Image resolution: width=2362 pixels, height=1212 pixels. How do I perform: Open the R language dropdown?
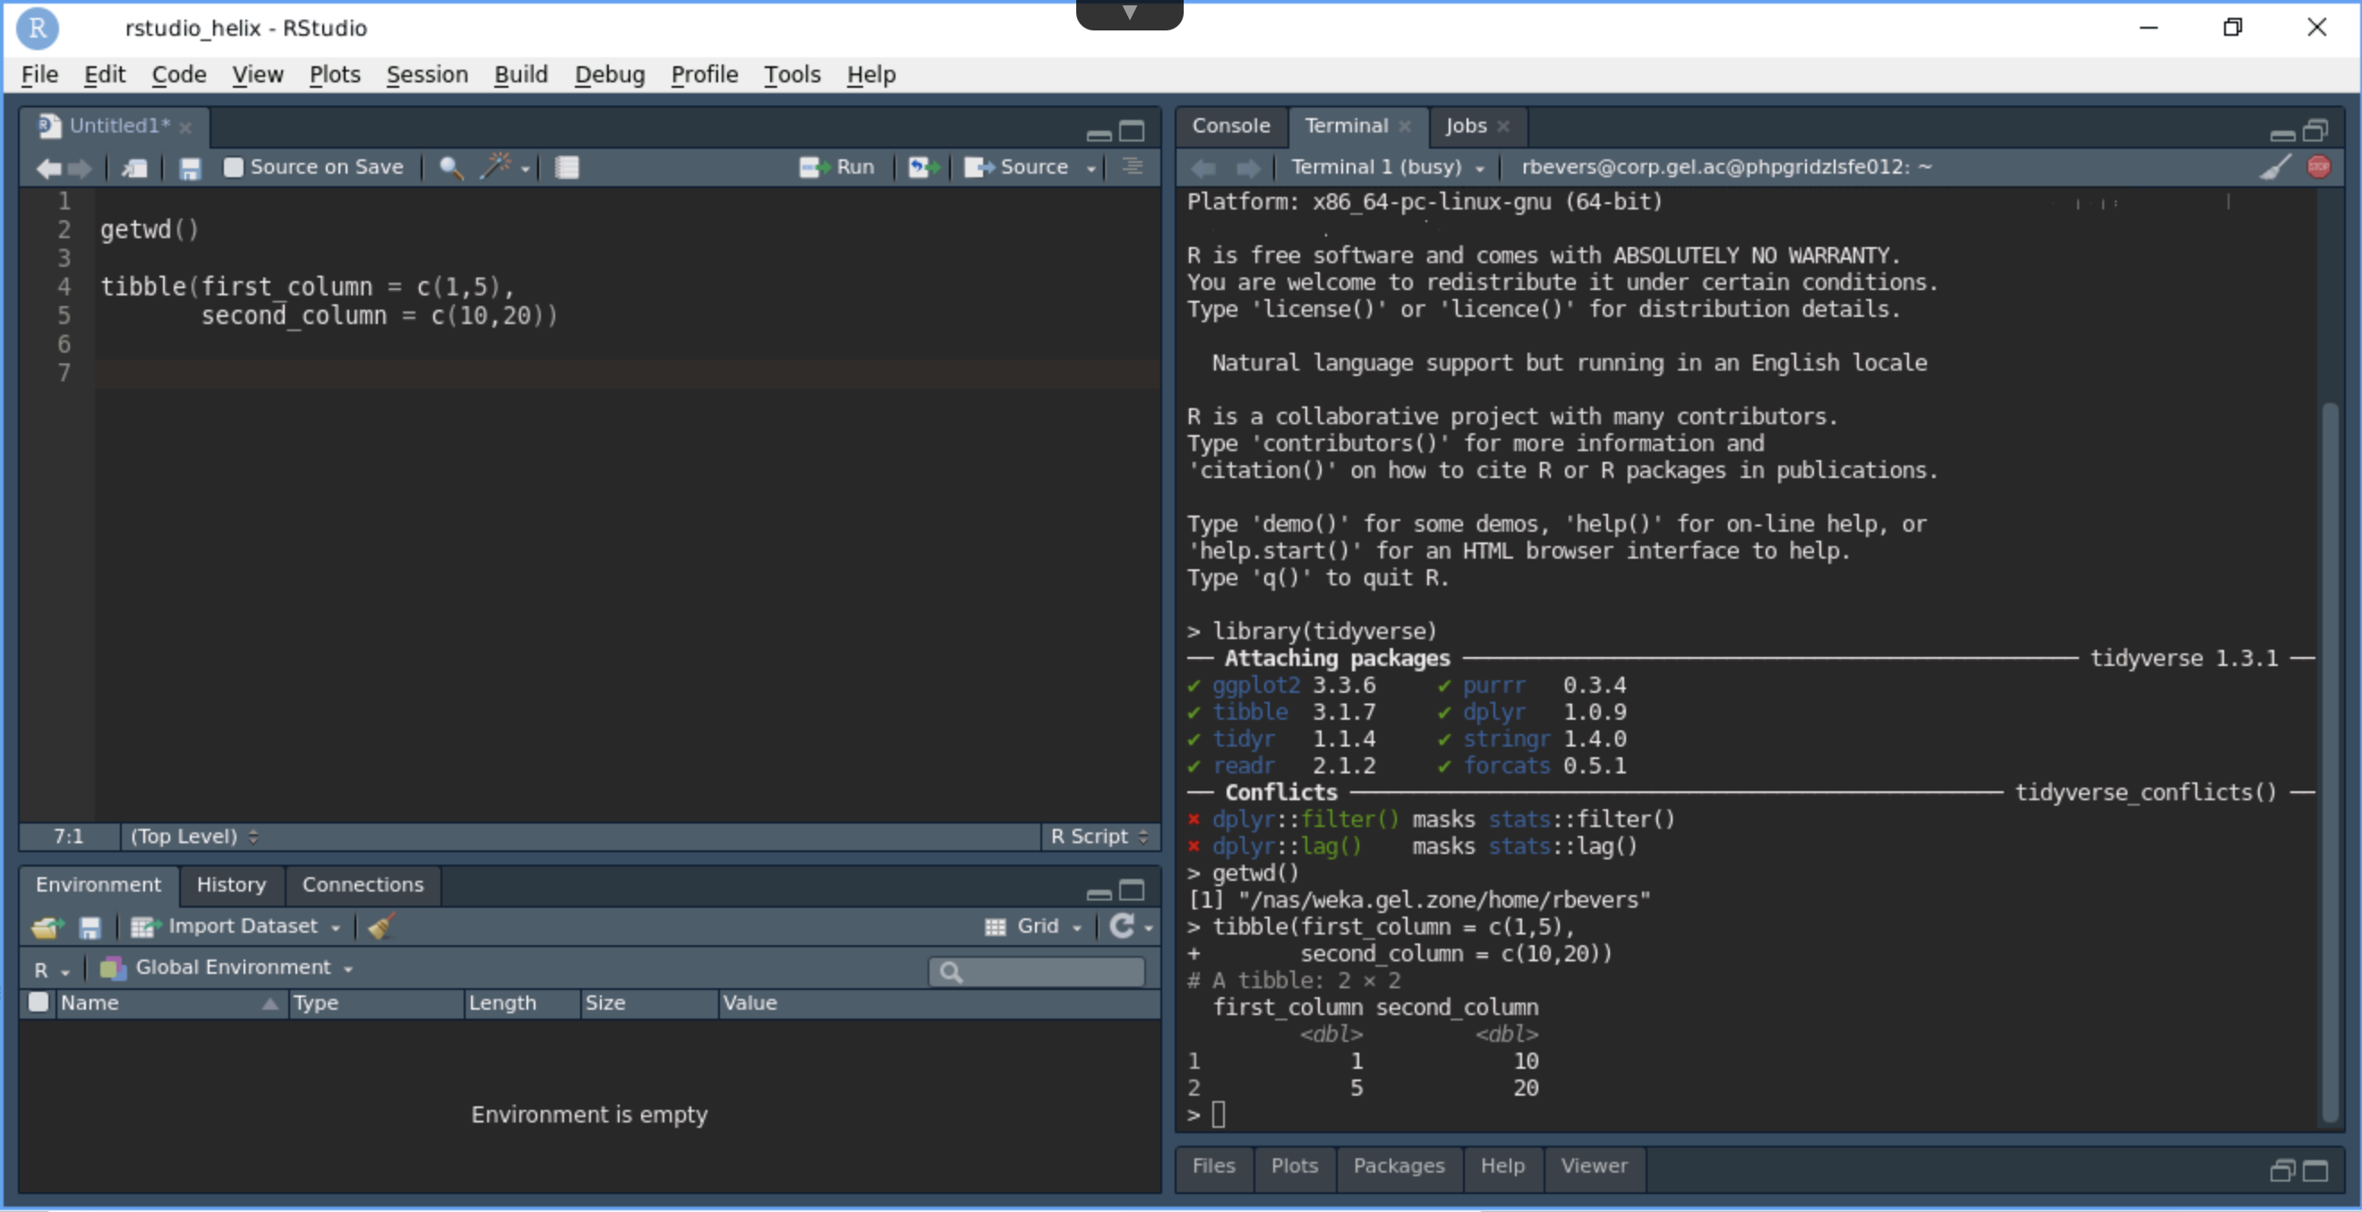point(51,969)
